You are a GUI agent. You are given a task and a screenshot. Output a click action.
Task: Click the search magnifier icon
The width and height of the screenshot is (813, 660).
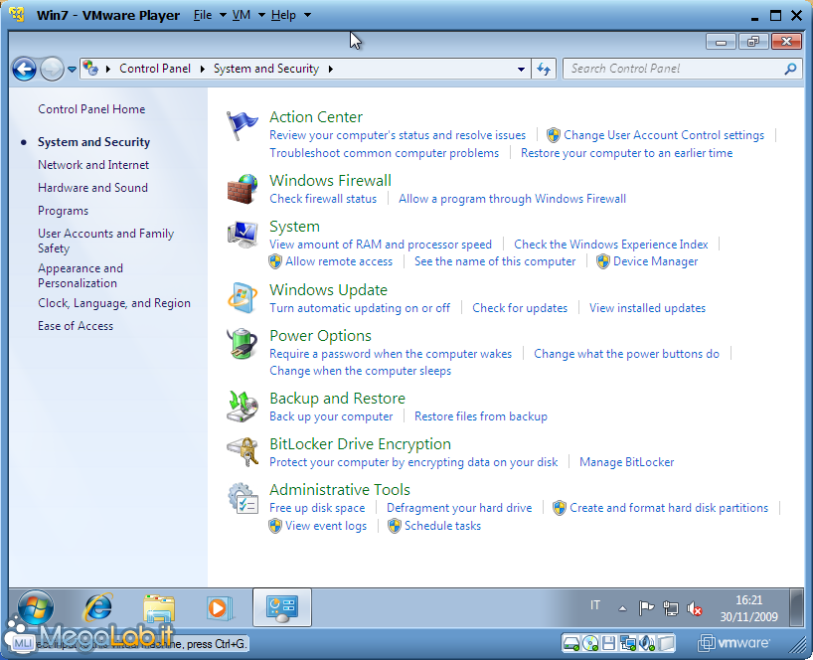point(790,69)
